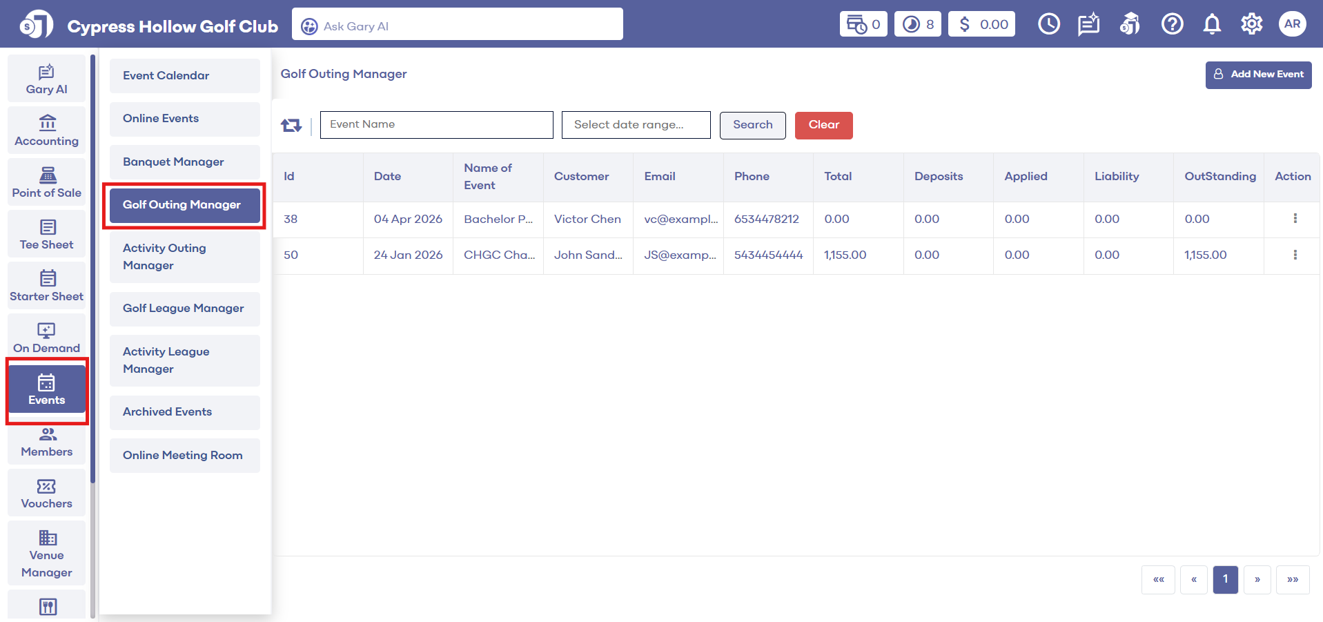Open Golf League Manager menu item

point(184,309)
